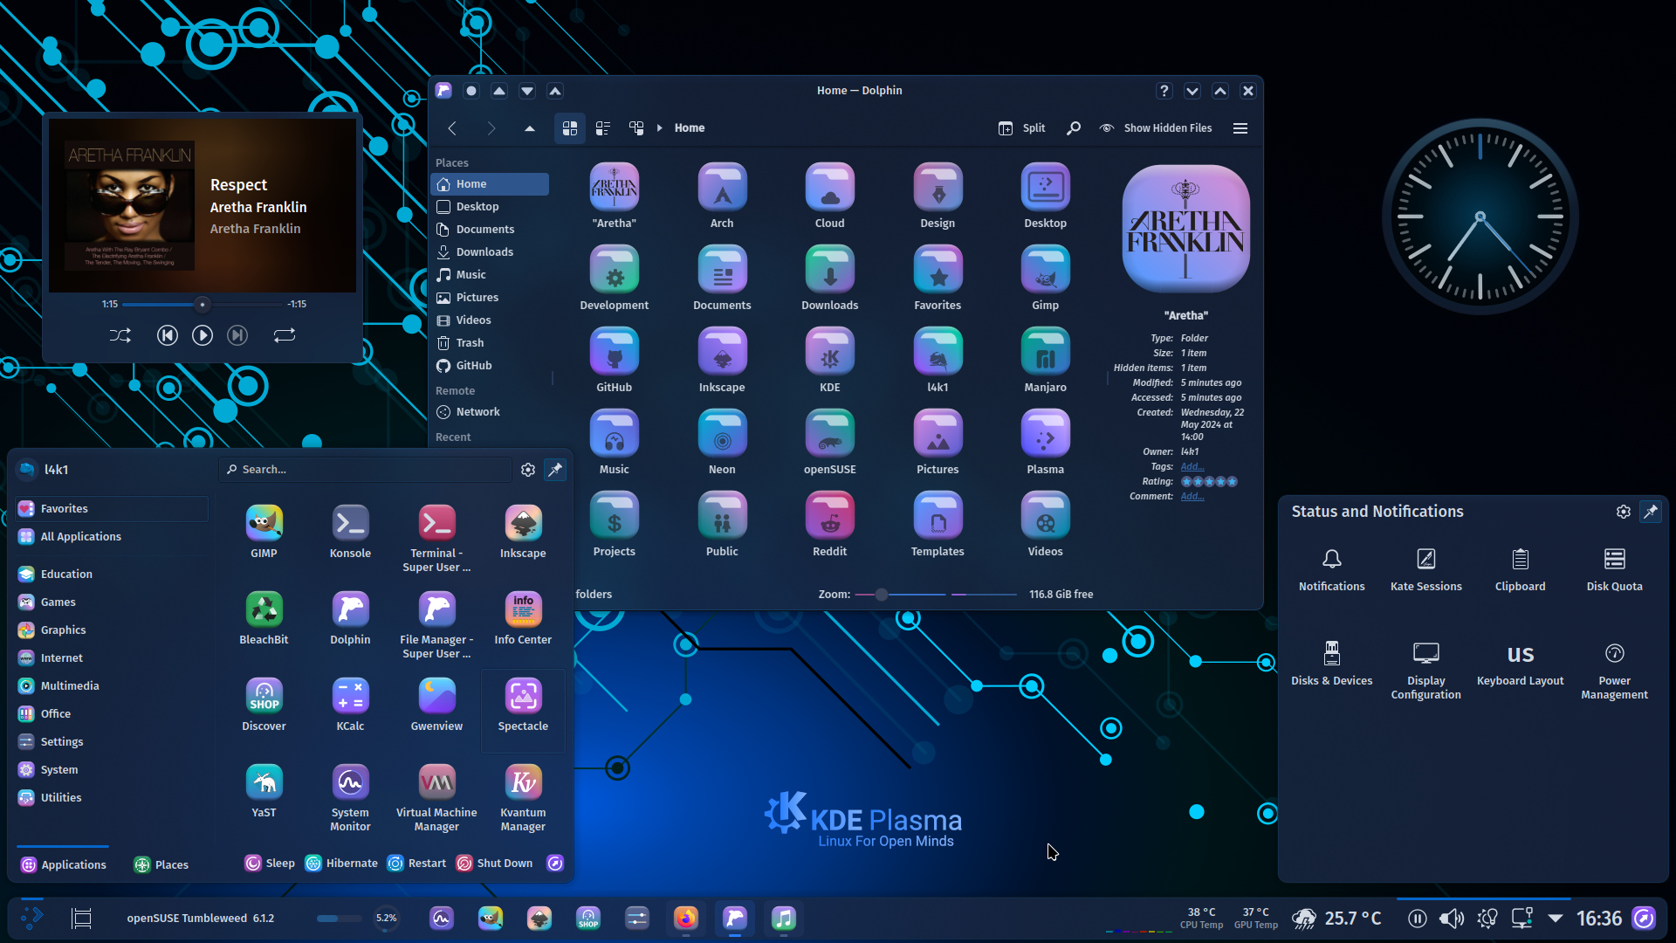Image resolution: width=1676 pixels, height=943 pixels.
Task: Switch to the Places tab in the launcher
Action: pyautogui.click(x=161, y=864)
